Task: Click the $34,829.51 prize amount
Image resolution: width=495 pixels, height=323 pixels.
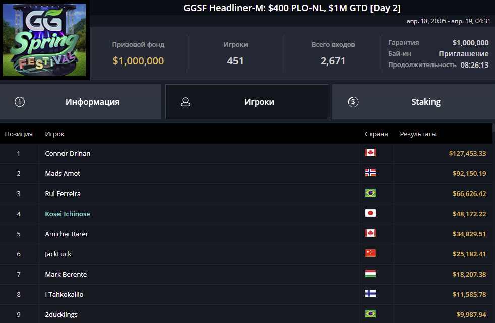Action: (469, 234)
